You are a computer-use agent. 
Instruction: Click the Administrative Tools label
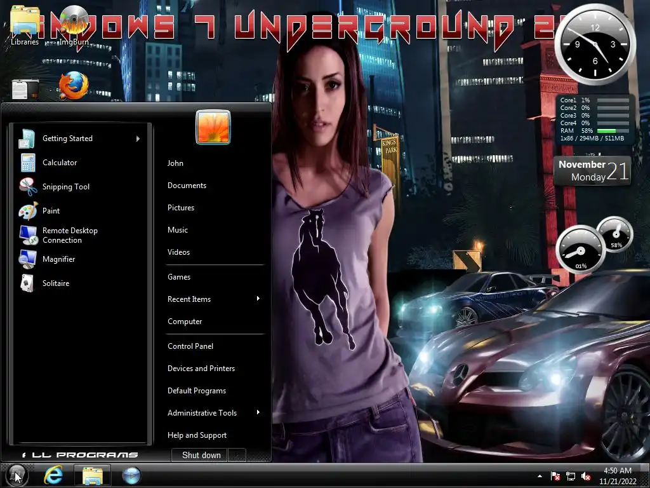pos(202,413)
